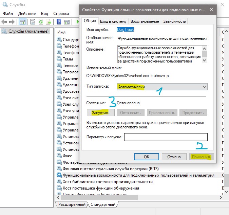The image size is (229, 215).
Task: Click gear icon beside Тополог service
Action: click(x=59, y=72)
